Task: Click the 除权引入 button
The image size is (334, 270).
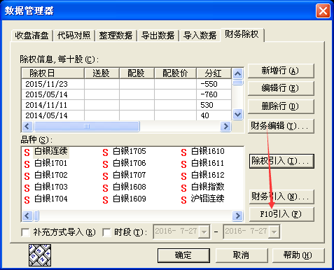Action: click(281, 161)
